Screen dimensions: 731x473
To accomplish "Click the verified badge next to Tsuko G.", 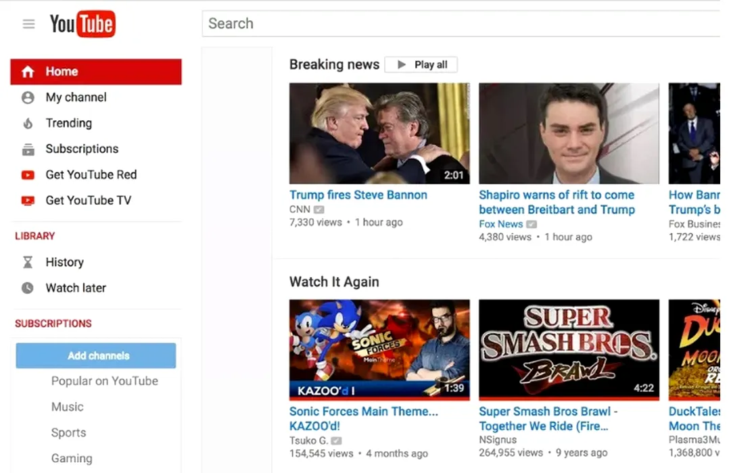I will [x=337, y=441].
